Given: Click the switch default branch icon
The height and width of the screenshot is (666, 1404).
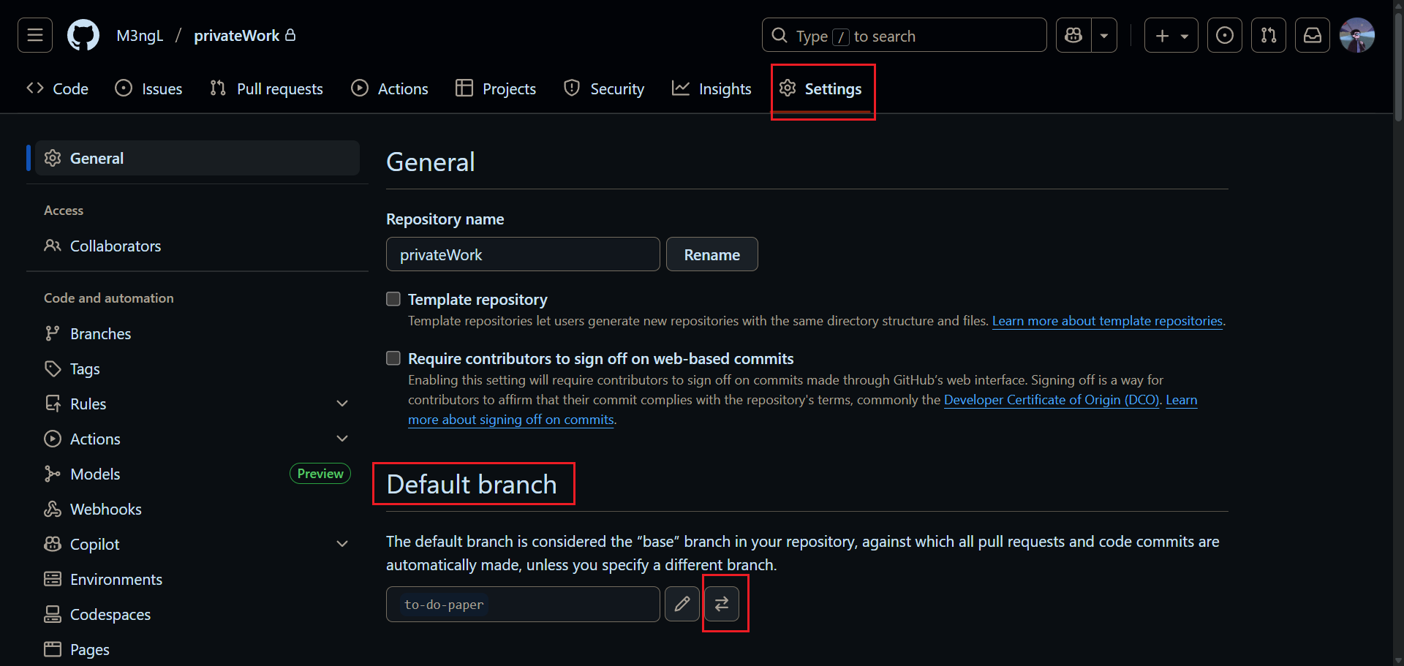Looking at the screenshot, I should 722,604.
